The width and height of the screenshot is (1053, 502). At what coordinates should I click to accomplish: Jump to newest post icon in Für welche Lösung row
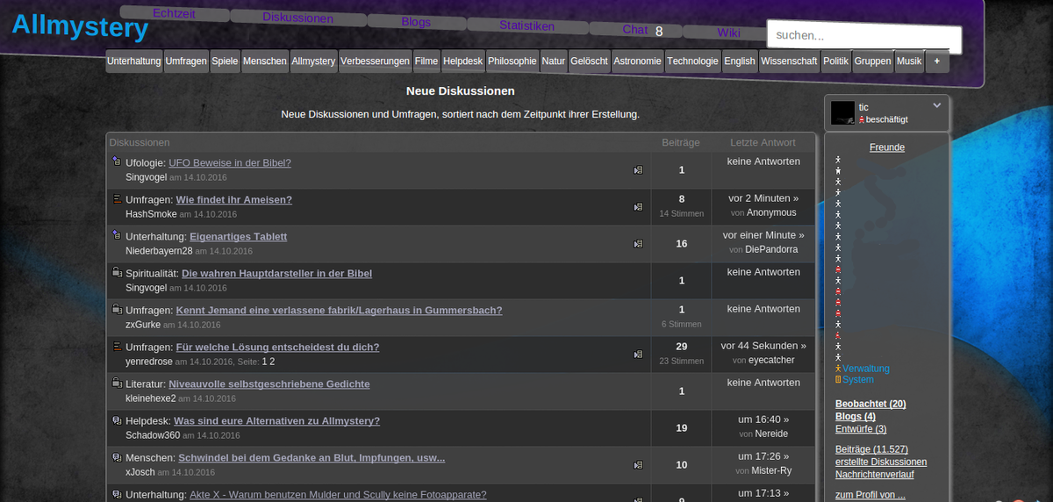click(638, 355)
